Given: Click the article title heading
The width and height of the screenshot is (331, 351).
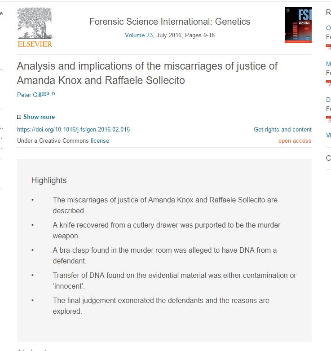Looking at the screenshot, I should [x=147, y=73].
